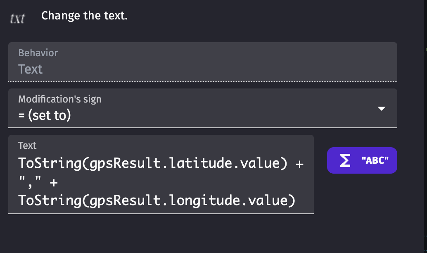The width and height of the screenshot is (427, 253).
Task: Change the "= (set to)" modification sign
Action: click(x=202, y=108)
